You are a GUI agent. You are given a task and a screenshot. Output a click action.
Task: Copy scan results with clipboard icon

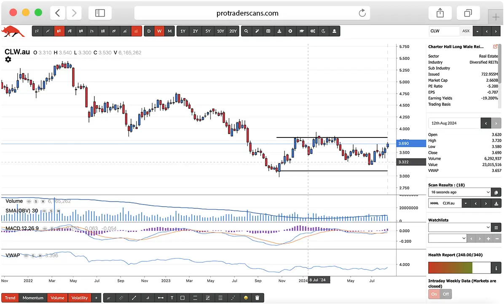(496, 192)
